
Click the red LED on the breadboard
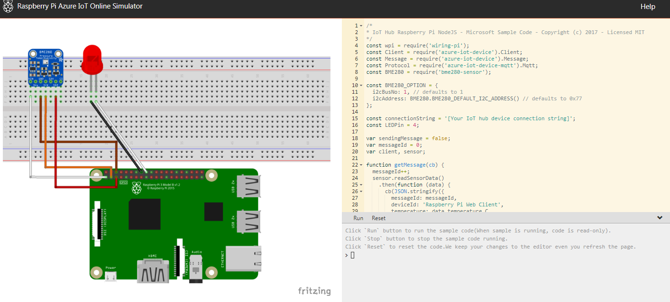[x=92, y=59]
